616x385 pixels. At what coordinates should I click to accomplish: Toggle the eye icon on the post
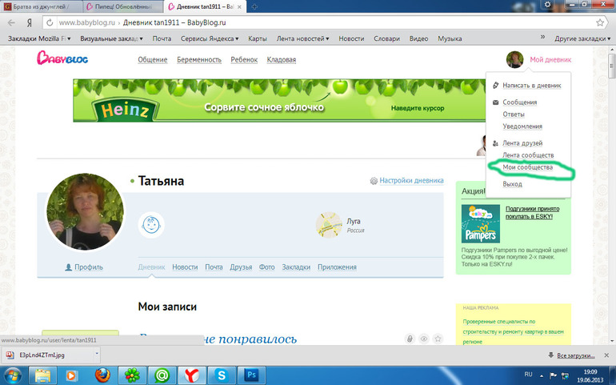pyautogui.click(x=423, y=339)
